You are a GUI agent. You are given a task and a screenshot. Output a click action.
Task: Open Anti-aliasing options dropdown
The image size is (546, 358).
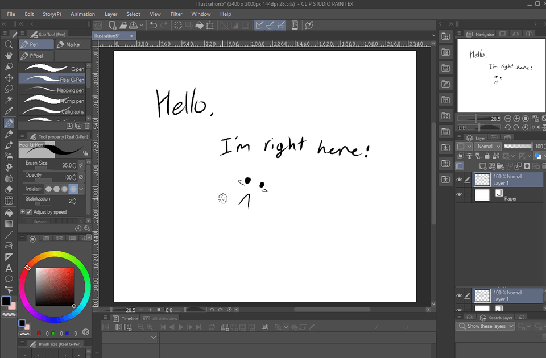(81, 189)
